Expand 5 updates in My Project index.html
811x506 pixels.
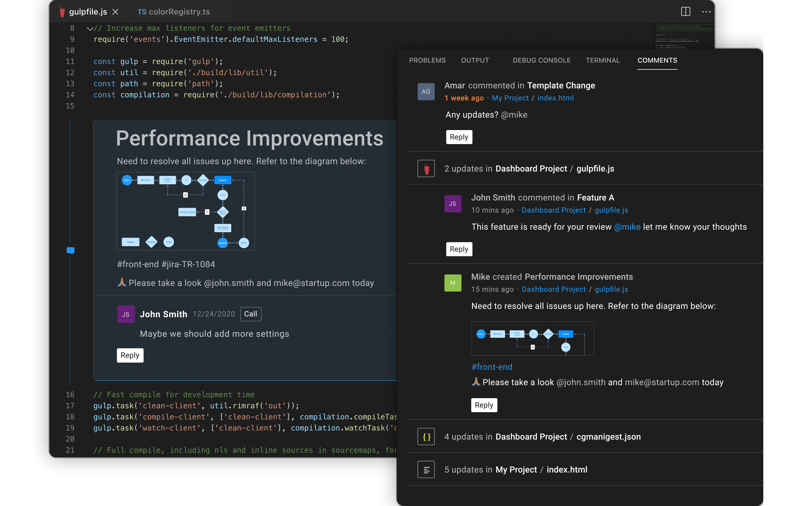point(516,469)
